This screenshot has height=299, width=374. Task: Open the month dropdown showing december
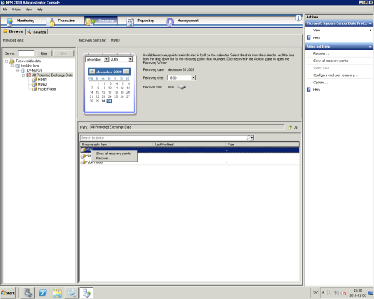point(107,59)
